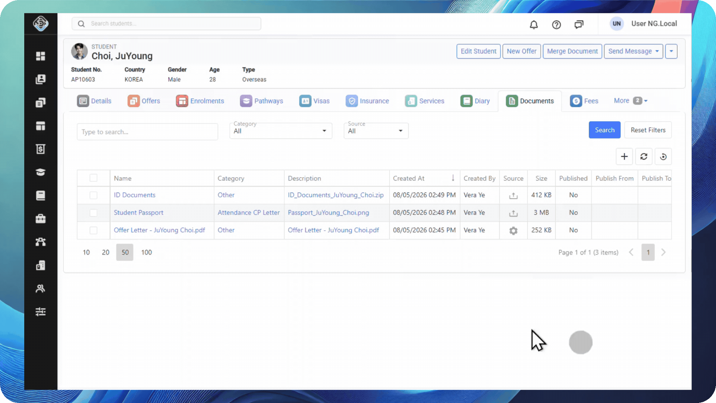
Task: Click the Merge Document button
Action: click(572, 51)
